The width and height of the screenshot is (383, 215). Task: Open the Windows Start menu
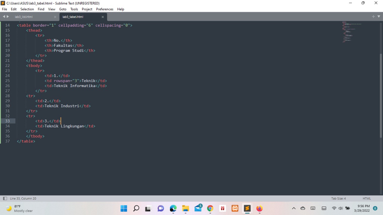[124, 208]
